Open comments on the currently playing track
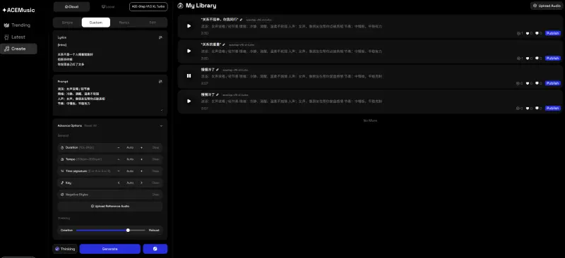 click(537, 83)
